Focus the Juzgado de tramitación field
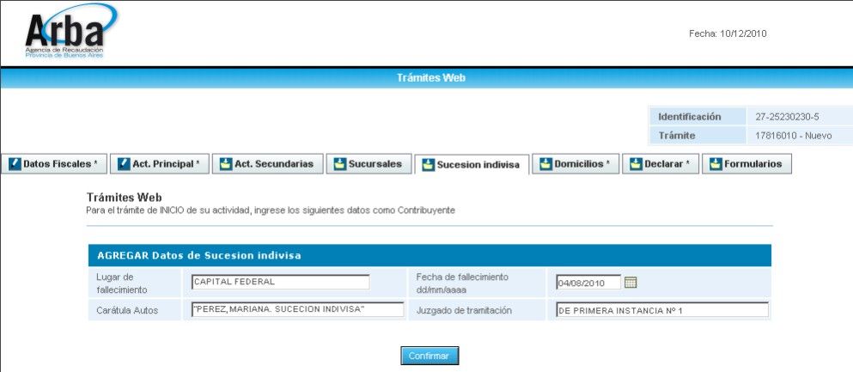The width and height of the screenshot is (853, 372). pyautogui.click(x=662, y=309)
